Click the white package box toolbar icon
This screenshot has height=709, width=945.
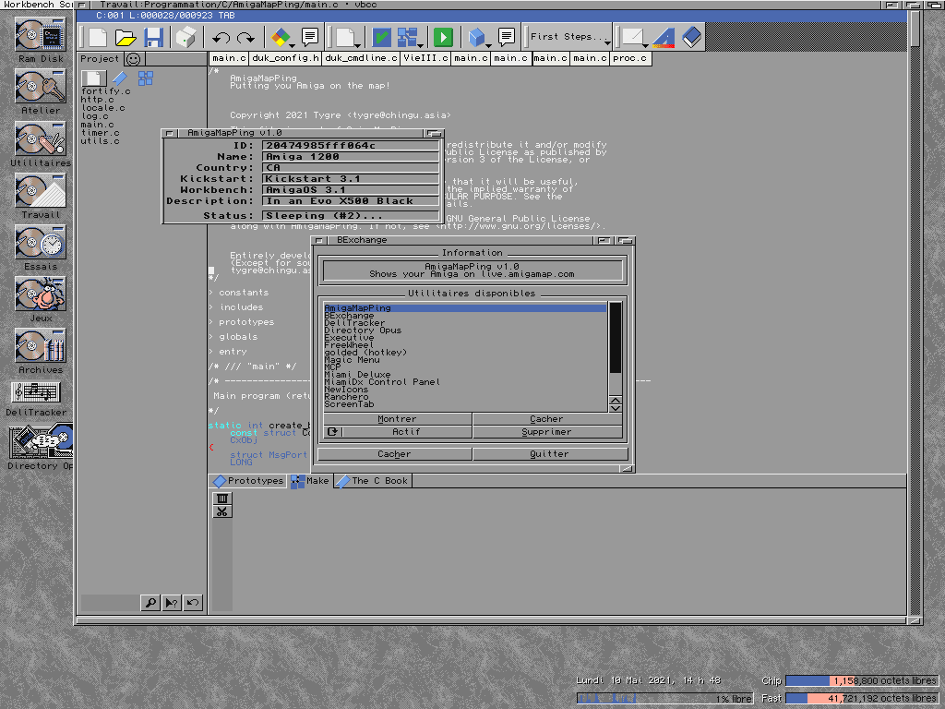click(x=186, y=37)
